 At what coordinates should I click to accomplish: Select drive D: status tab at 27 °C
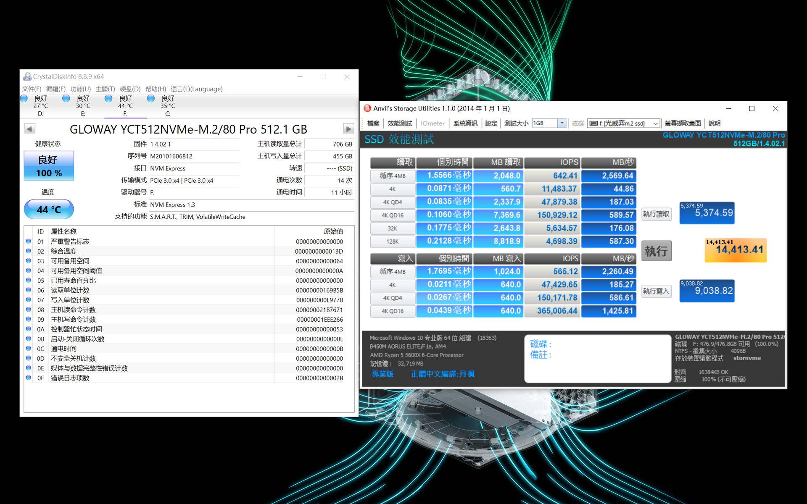40,106
